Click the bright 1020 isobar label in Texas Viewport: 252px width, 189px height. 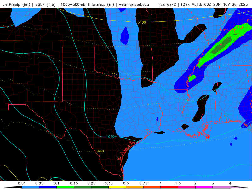pos(110,137)
